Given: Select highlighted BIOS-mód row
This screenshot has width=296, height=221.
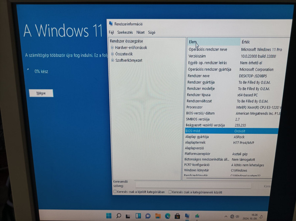Looking at the screenshot, I should click(x=232, y=131).
